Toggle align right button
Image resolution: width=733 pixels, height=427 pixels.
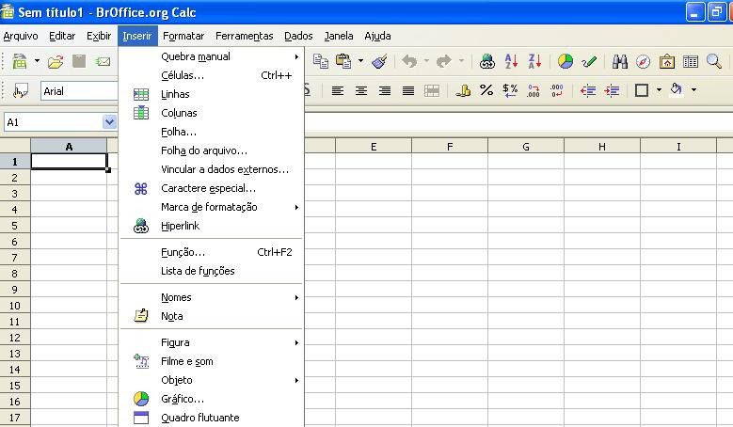coord(385,91)
